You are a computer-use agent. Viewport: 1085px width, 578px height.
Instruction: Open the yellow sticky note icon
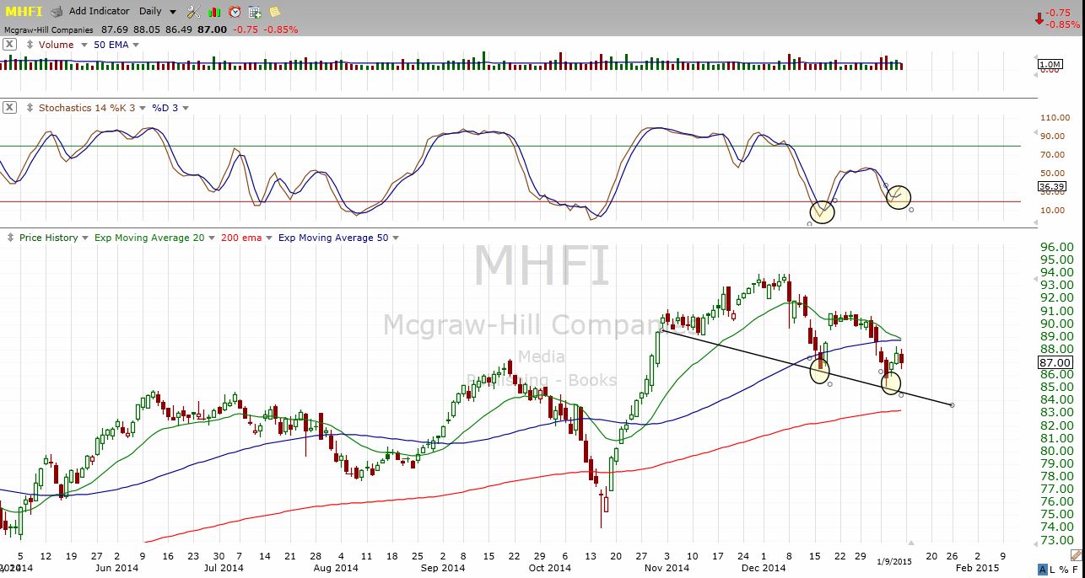[274, 12]
